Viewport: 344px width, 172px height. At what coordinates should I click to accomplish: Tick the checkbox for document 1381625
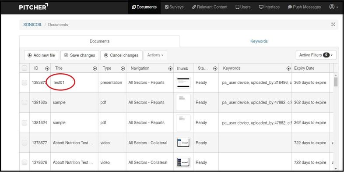(25, 103)
